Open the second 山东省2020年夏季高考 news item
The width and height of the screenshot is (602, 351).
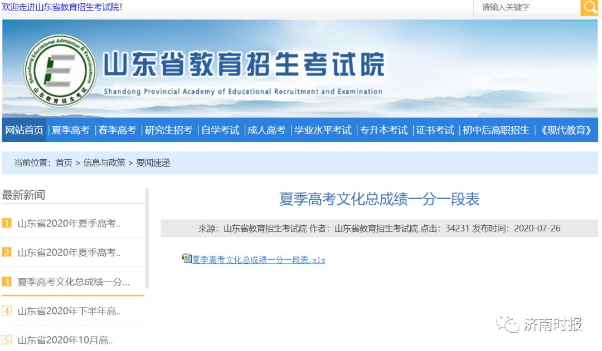tap(69, 253)
